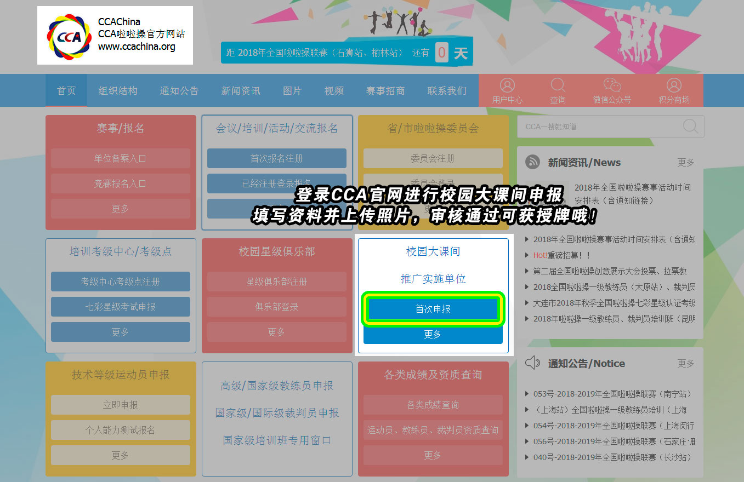744x482 pixels.
Task: Open the 组织结构 menu item
Action: click(118, 91)
